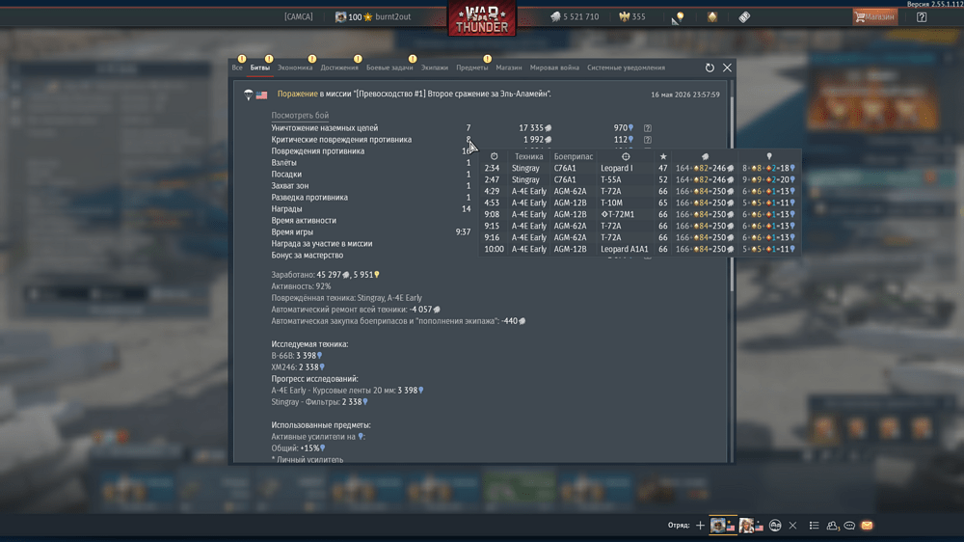This screenshot has height=542, width=964.
Task: Refresh the battle log with the reload icon
Action: pyautogui.click(x=710, y=68)
